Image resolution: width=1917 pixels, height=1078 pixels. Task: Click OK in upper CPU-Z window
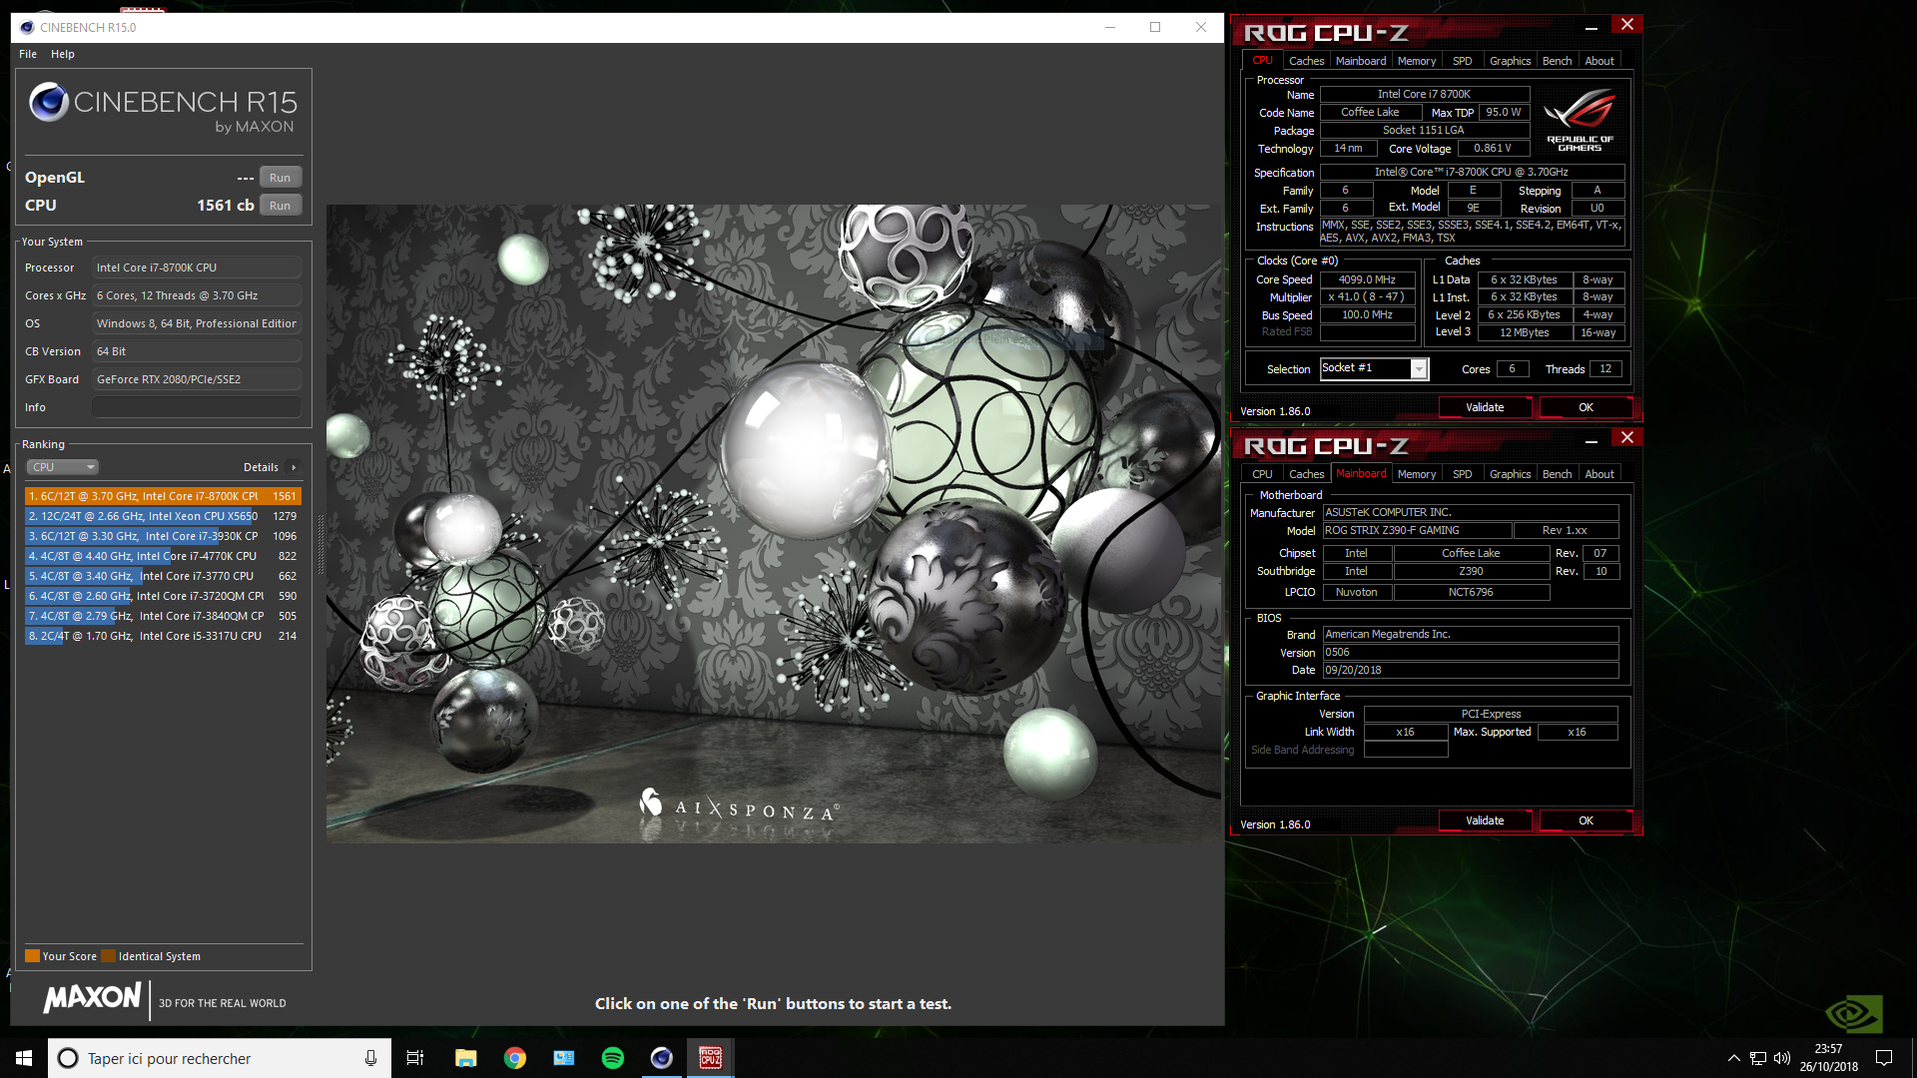pyautogui.click(x=1586, y=407)
